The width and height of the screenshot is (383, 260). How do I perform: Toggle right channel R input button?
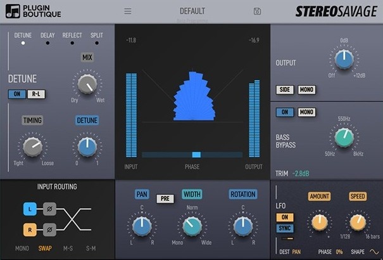click(30, 230)
